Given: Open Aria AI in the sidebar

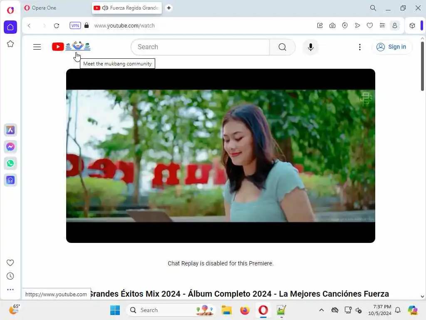Looking at the screenshot, I should coord(10,130).
